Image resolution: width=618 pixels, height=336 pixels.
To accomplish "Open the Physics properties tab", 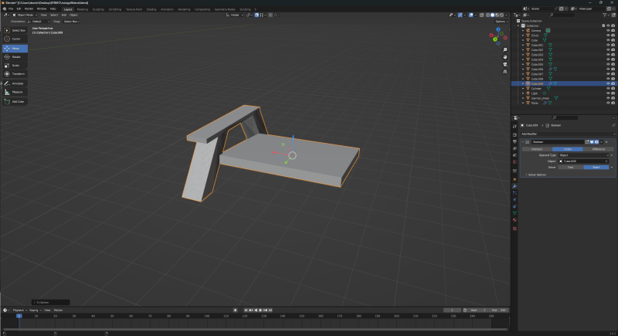I will tap(514, 200).
